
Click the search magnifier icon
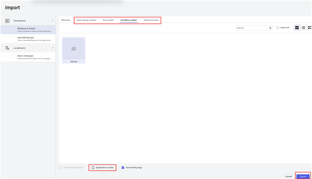[x=270, y=28]
